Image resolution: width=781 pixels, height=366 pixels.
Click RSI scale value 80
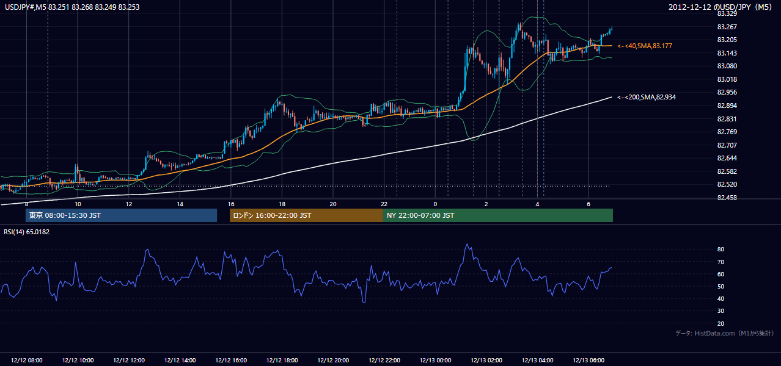click(x=721, y=249)
